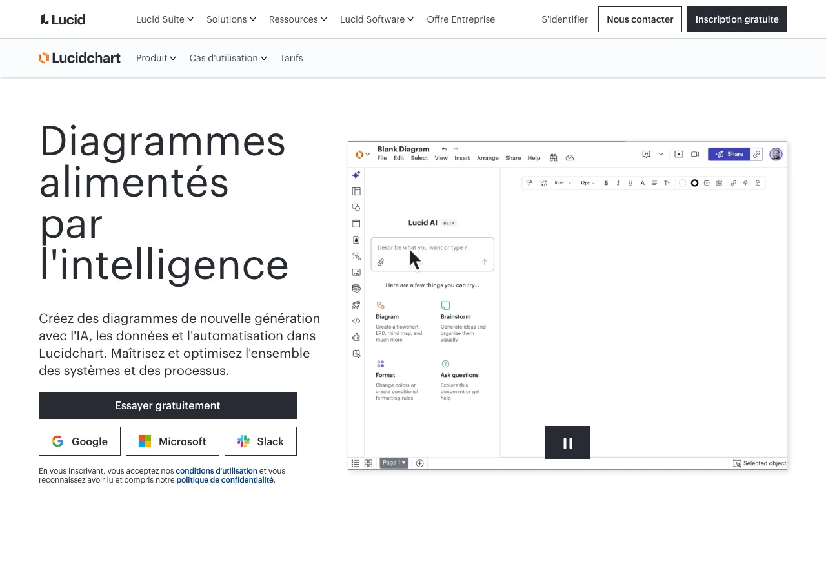This screenshot has height=580, width=826.
Task: Open the Offre Entreprise page
Action: [461, 19]
